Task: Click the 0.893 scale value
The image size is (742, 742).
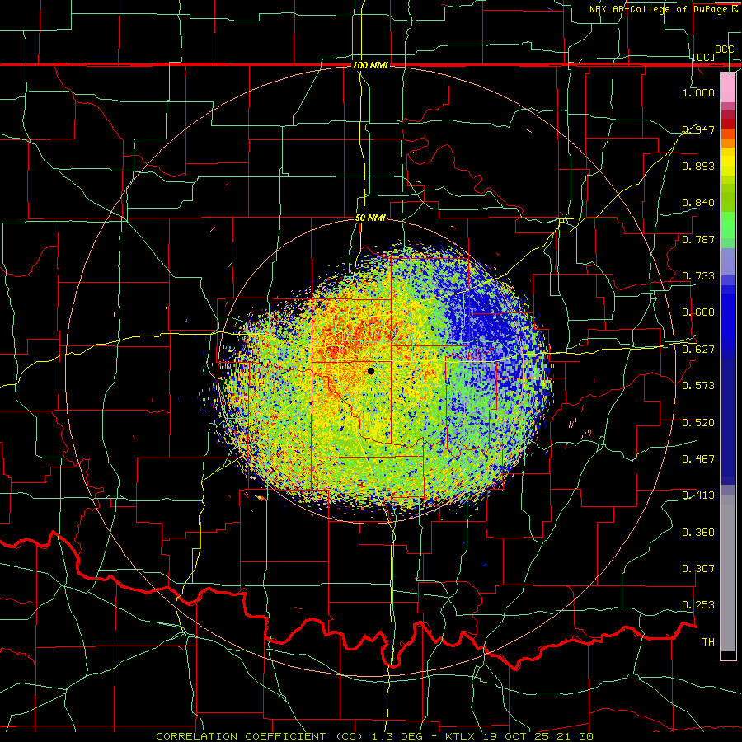Action: point(698,166)
